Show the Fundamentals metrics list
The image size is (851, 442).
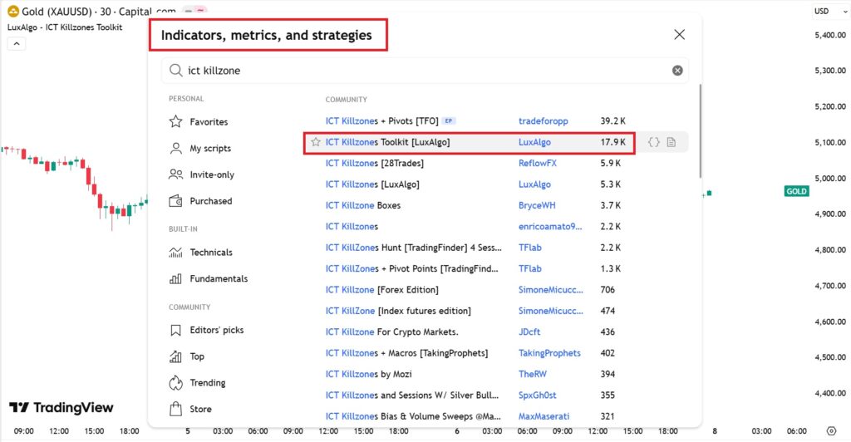tap(218, 279)
